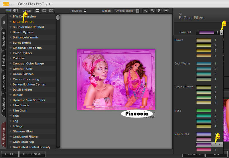This screenshot has height=158, width=229.
Task: Star the Glamour Glow filter
Action: pos(10,131)
